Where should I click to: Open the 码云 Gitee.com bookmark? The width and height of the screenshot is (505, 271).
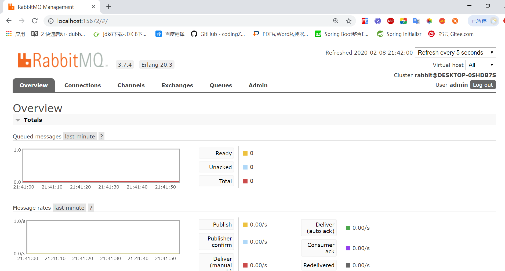click(451, 34)
